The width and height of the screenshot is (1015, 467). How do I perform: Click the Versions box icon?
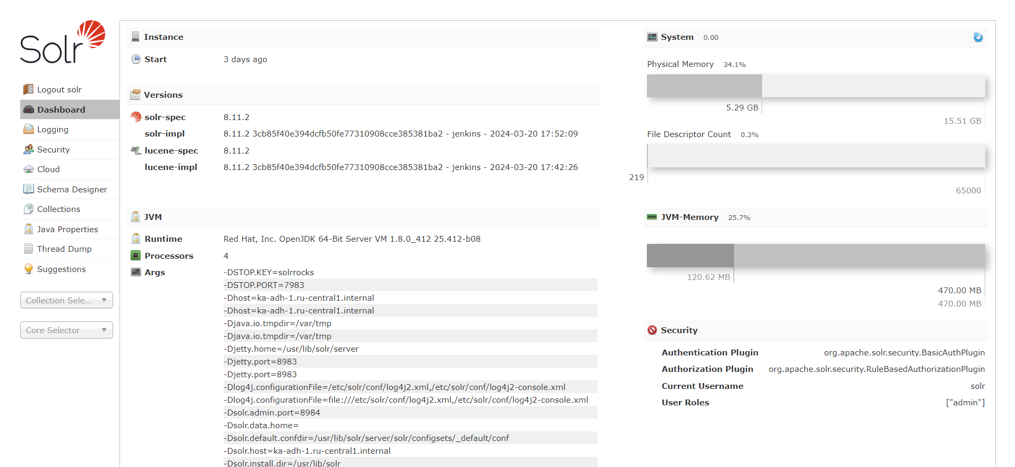135,95
